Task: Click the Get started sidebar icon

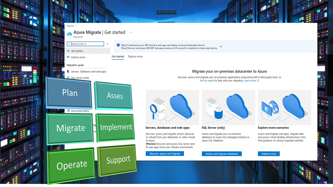Action: click(68, 51)
